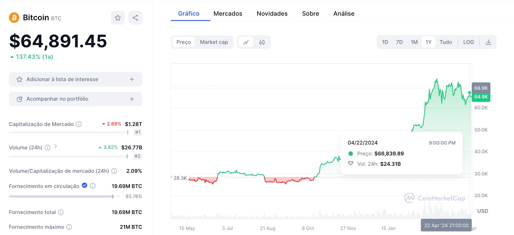Click the 28.3K starting price label
Screen dimensions: 514x235
(x=180, y=178)
